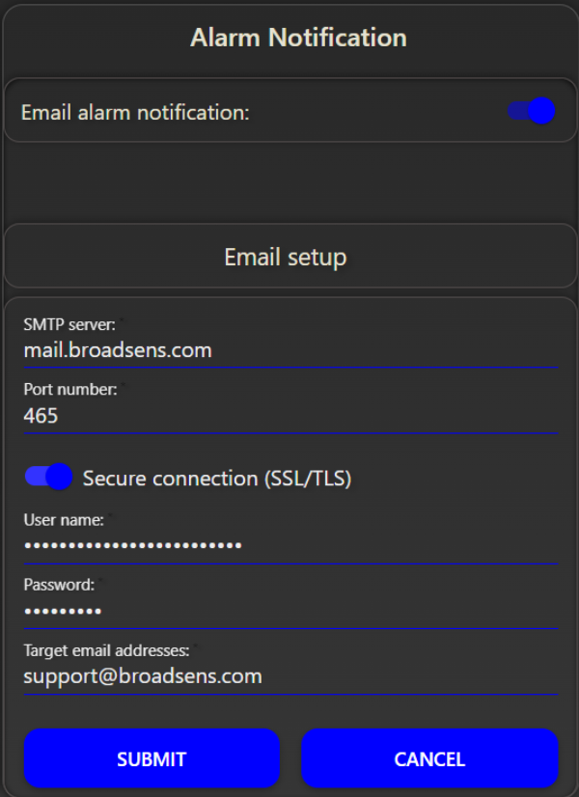Focus the masked User name field
Screen dimensions: 579x797
tap(289, 546)
